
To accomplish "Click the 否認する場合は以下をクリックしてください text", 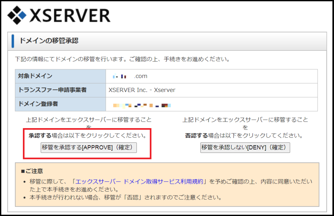I will pos(244,136).
